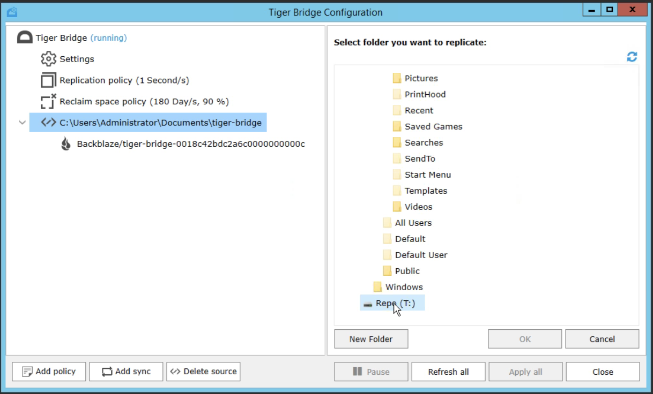
Task: Click the Default User folder icon
Action: pyautogui.click(x=387, y=255)
